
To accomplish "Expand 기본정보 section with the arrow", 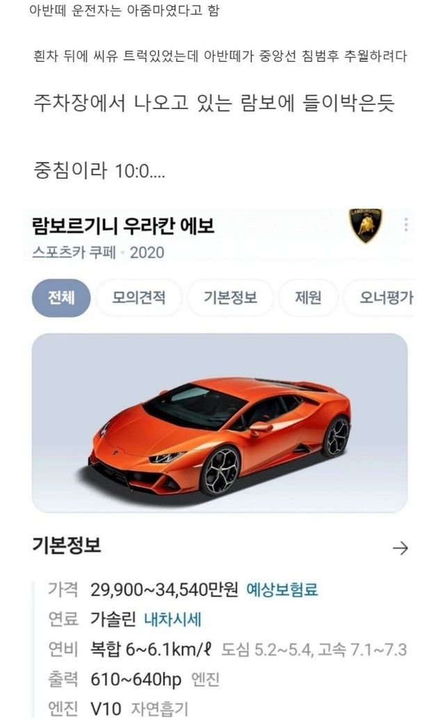I will tap(400, 548).
